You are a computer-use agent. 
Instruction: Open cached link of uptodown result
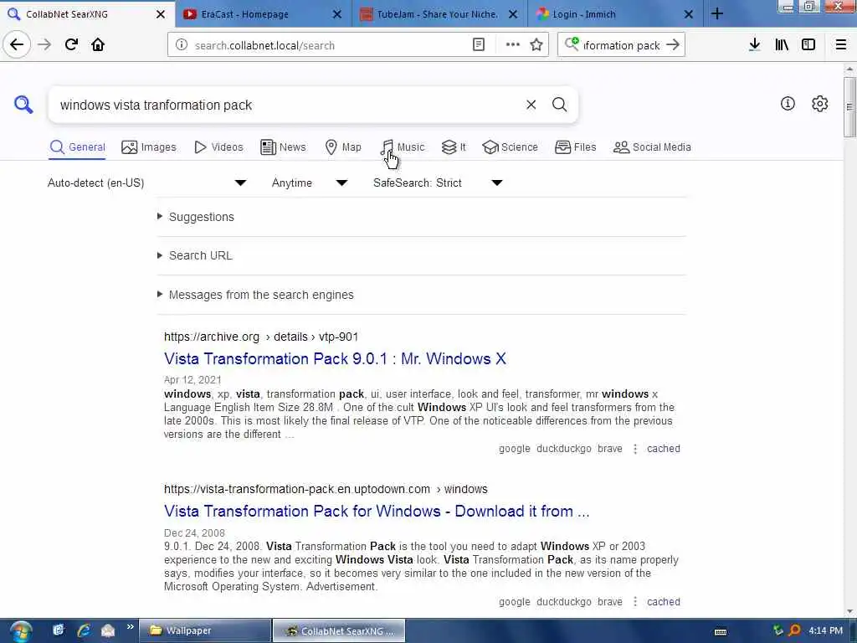pos(664,602)
